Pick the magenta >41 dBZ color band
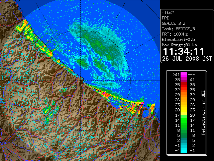The height and width of the screenshot is (161, 214). coord(184,75)
